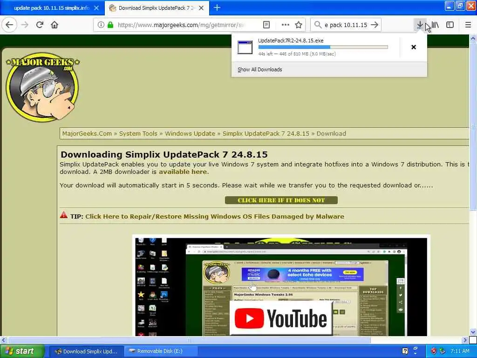
Task: Click the 7:11 AM system clock
Action: [460, 351]
